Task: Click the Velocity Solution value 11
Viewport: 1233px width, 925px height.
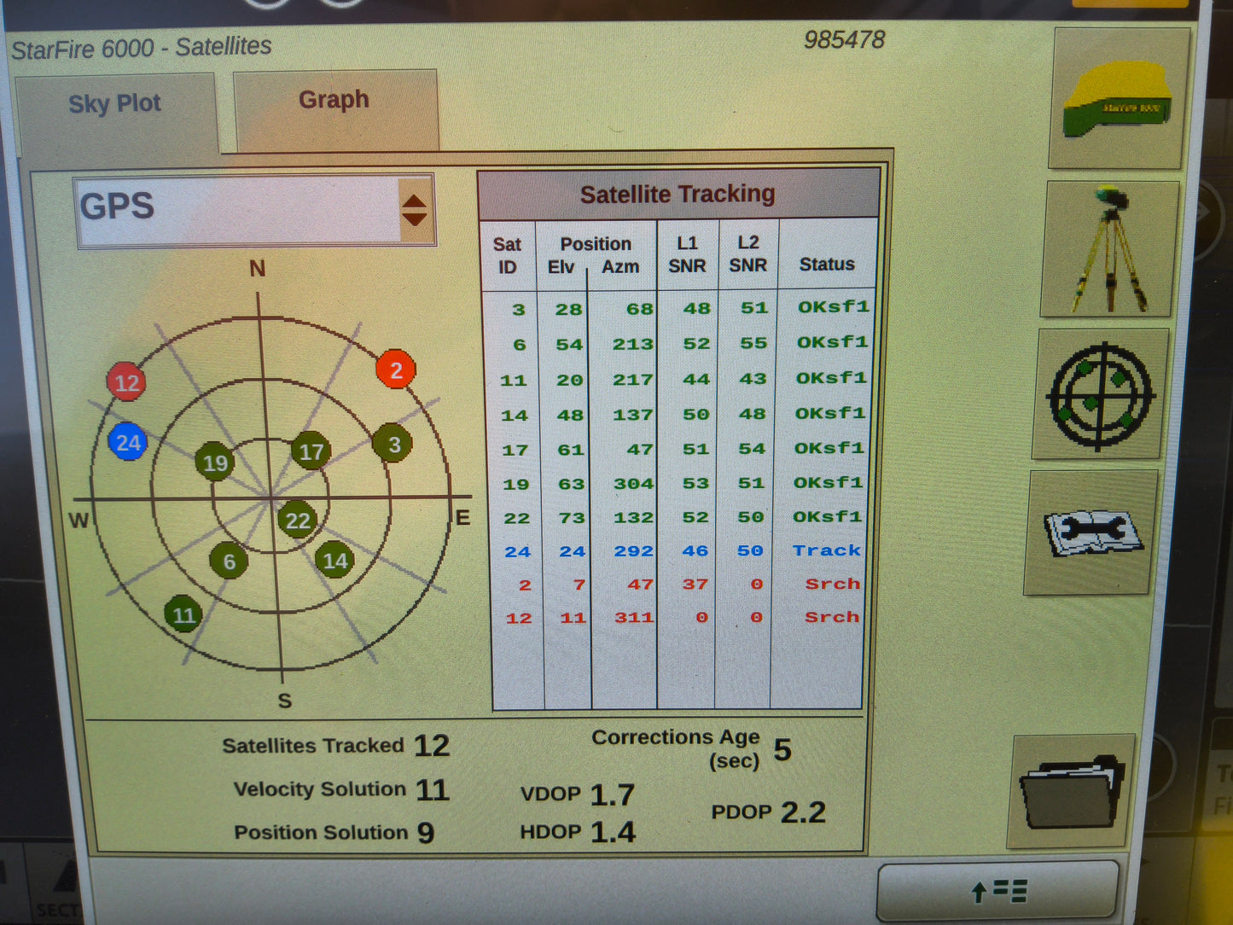Action: [433, 790]
